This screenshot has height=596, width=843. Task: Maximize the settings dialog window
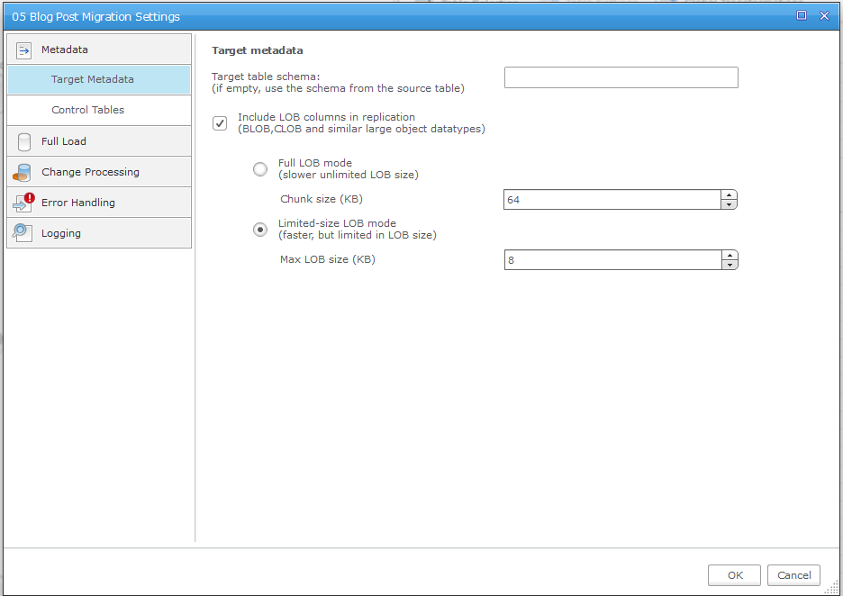click(802, 15)
